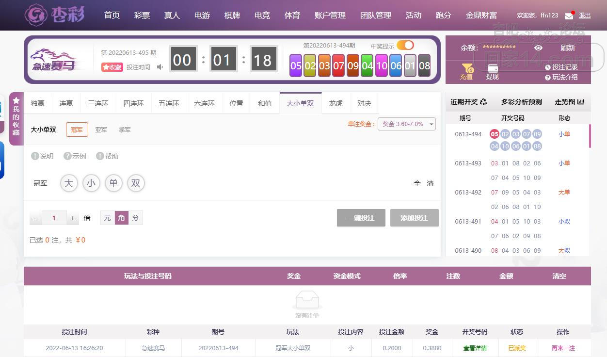Expand the 奖金 3.60-7.0% dropdown
Viewport: 607px width, 357px height.
coord(406,124)
